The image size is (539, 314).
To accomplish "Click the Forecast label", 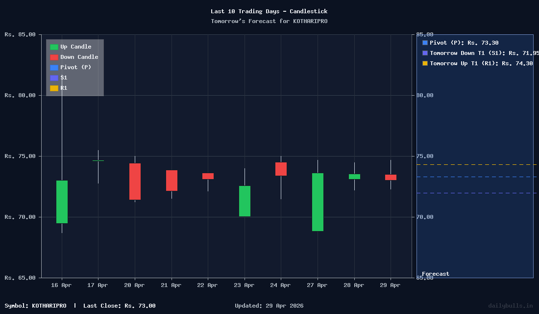I will pyautogui.click(x=435, y=274).
